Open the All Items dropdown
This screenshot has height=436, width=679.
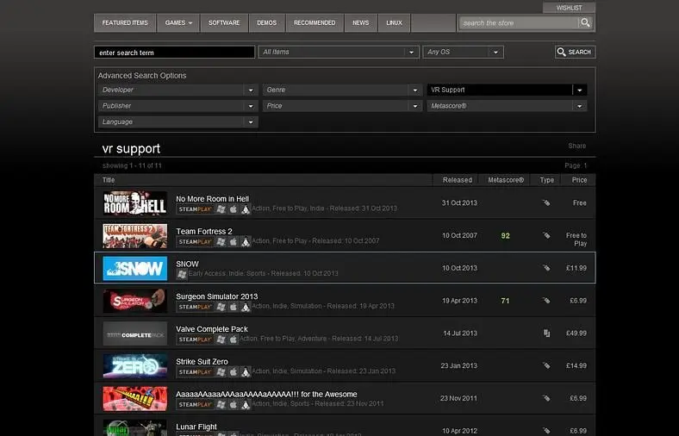click(339, 52)
